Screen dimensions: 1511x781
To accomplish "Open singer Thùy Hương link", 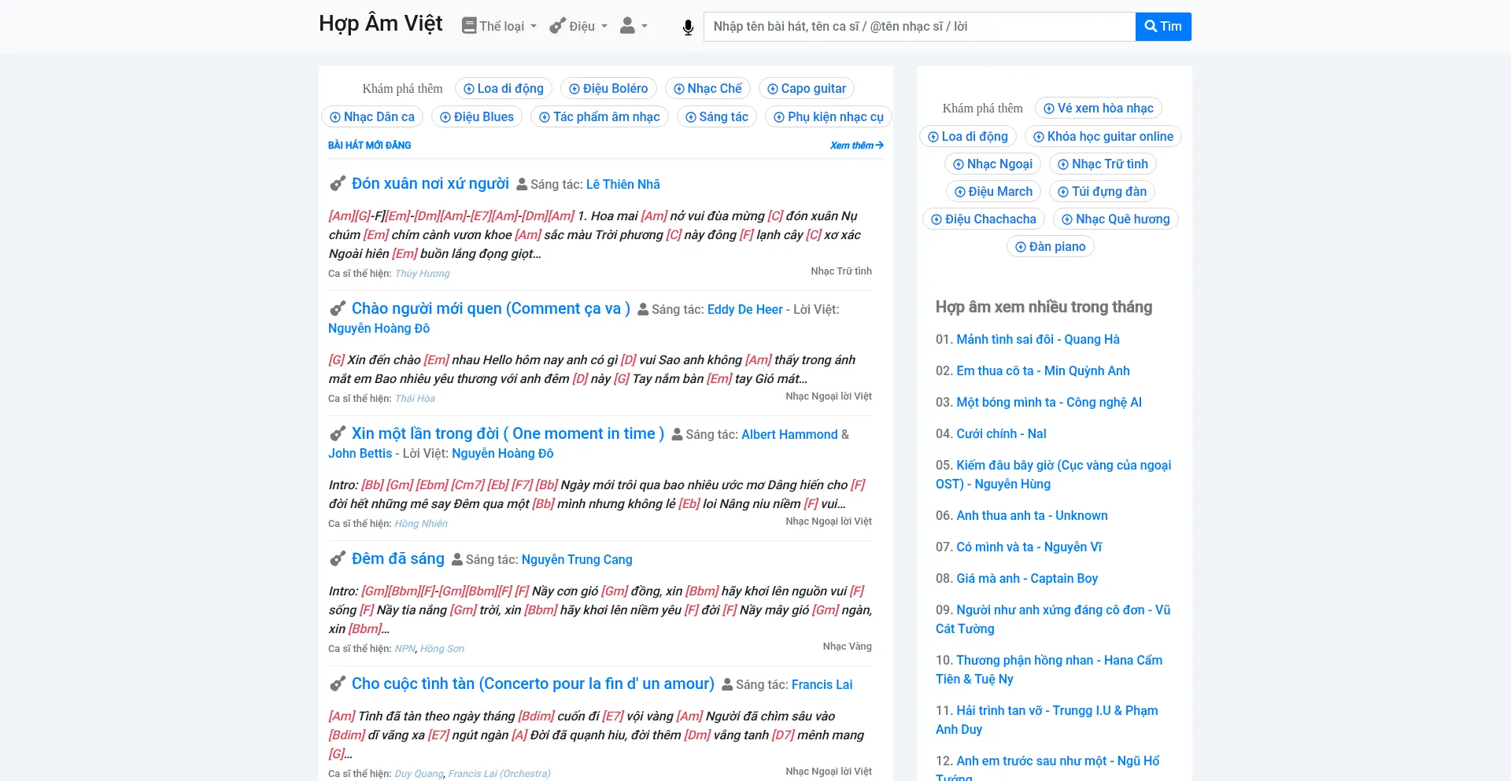I will 422,274.
